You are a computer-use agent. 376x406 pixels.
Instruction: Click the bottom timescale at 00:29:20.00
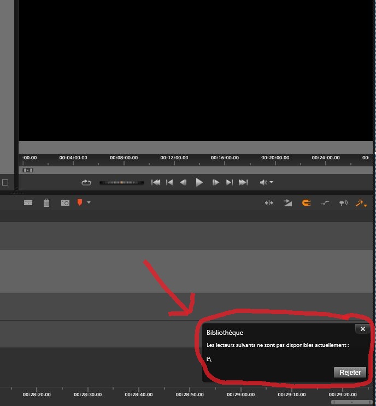(x=343, y=395)
